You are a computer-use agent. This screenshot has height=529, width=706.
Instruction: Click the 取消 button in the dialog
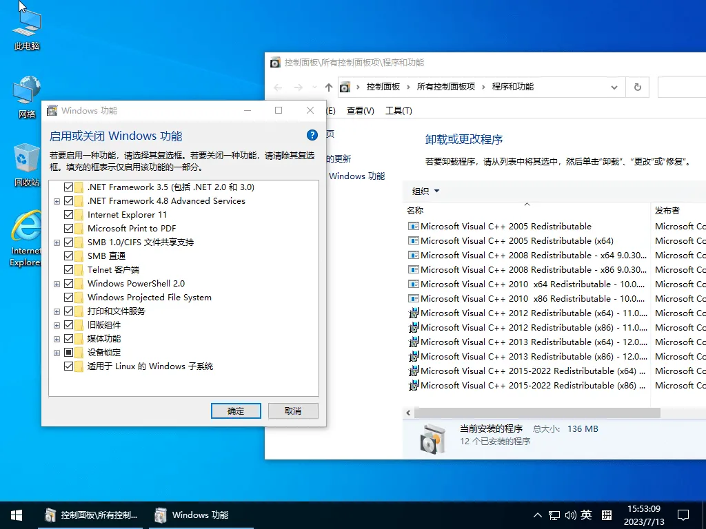tap(293, 411)
